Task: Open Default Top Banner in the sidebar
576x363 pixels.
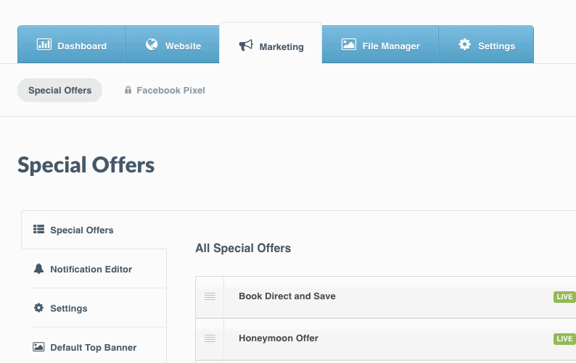Action: (x=99, y=347)
